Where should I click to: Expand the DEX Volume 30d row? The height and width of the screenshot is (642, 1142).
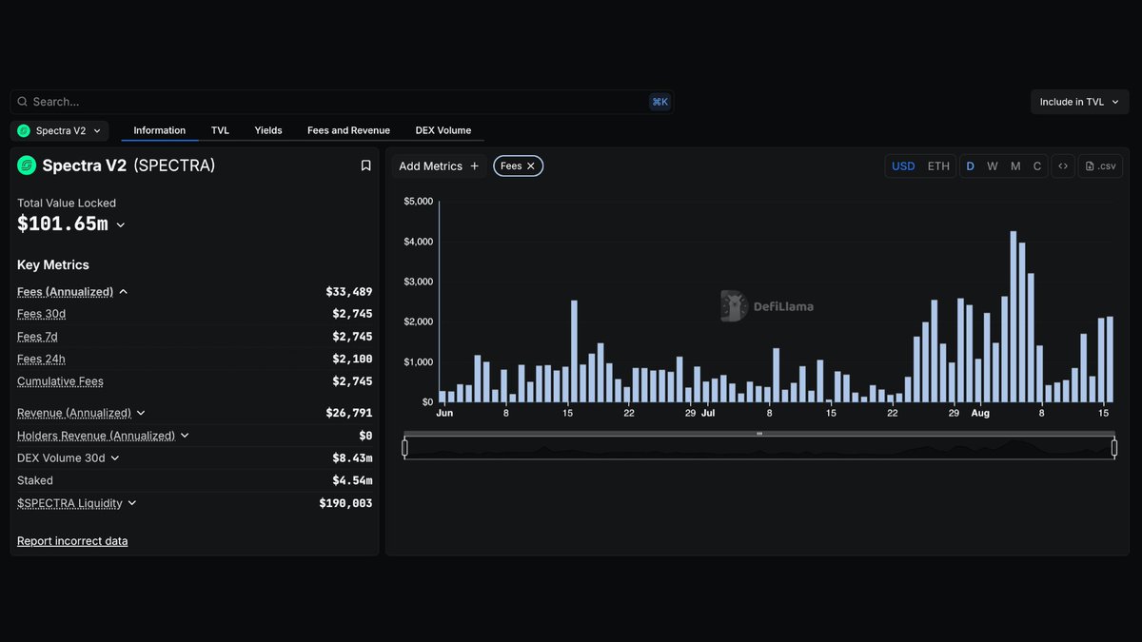click(115, 458)
